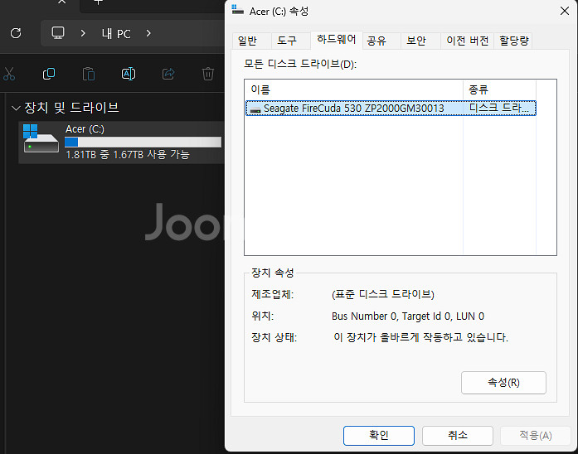This screenshot has width=578, height=454.
Task: Click the Acer (C:) drive name
Action: tap(85, 129)
